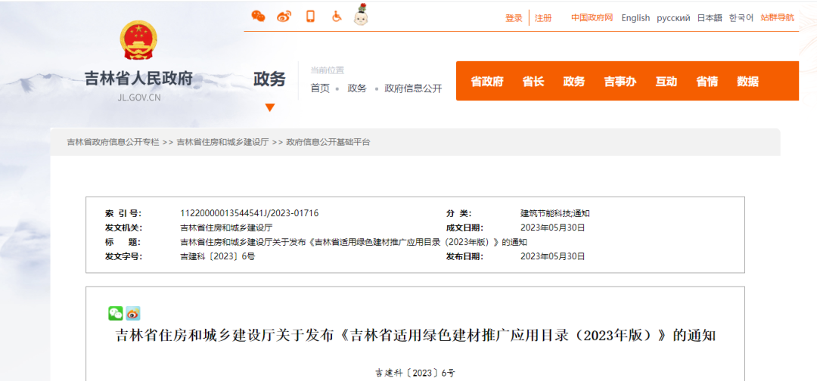This screenshot has height=381, width=817.
Task: Go to 首页 in current location breadcrumb
Action: click(320, 88)
